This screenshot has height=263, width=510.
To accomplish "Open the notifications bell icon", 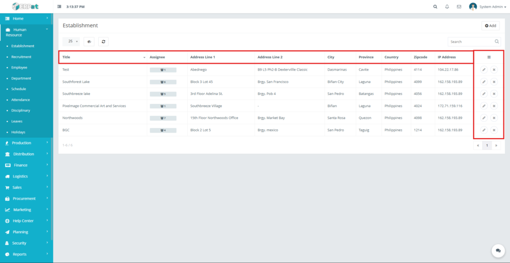I will pyautogui.click(x=447, y=6).
